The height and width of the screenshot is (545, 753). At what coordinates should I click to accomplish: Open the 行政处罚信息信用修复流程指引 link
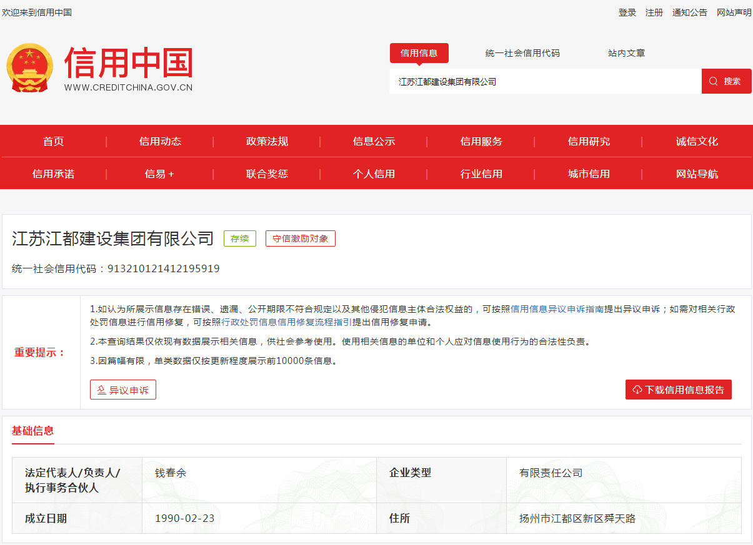[286, 323]
